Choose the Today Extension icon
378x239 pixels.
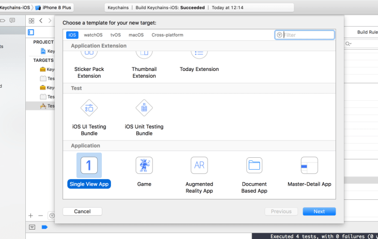[x=199, y=55]
